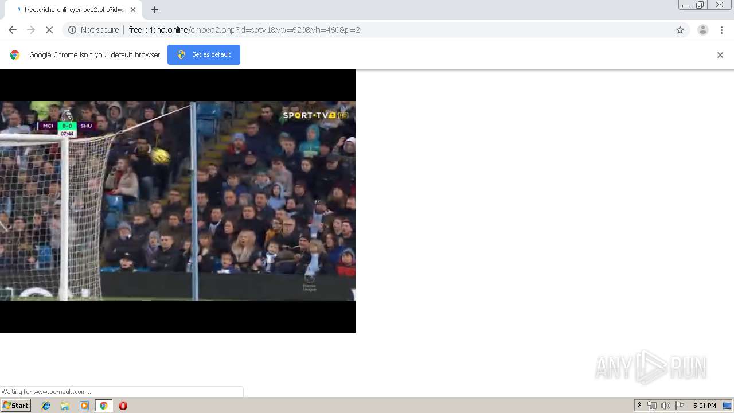The height and width of the screenshot is (413, 734).
Task: Restore down the Chrome window
Action: coord(700,5)
